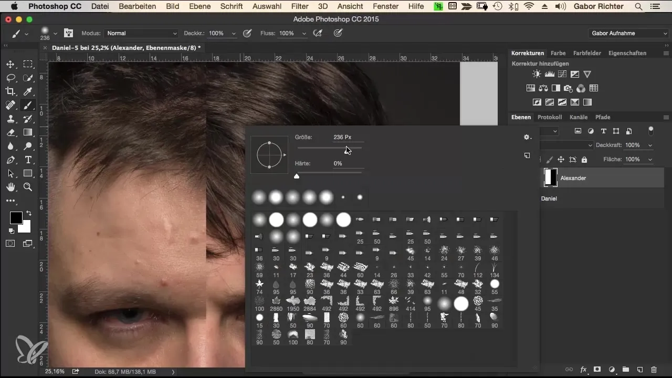Image resolution: width=672 pixels, height=378 pixels.
Task: Select the Rectangular Marquee tool
Action: point(28,64)
